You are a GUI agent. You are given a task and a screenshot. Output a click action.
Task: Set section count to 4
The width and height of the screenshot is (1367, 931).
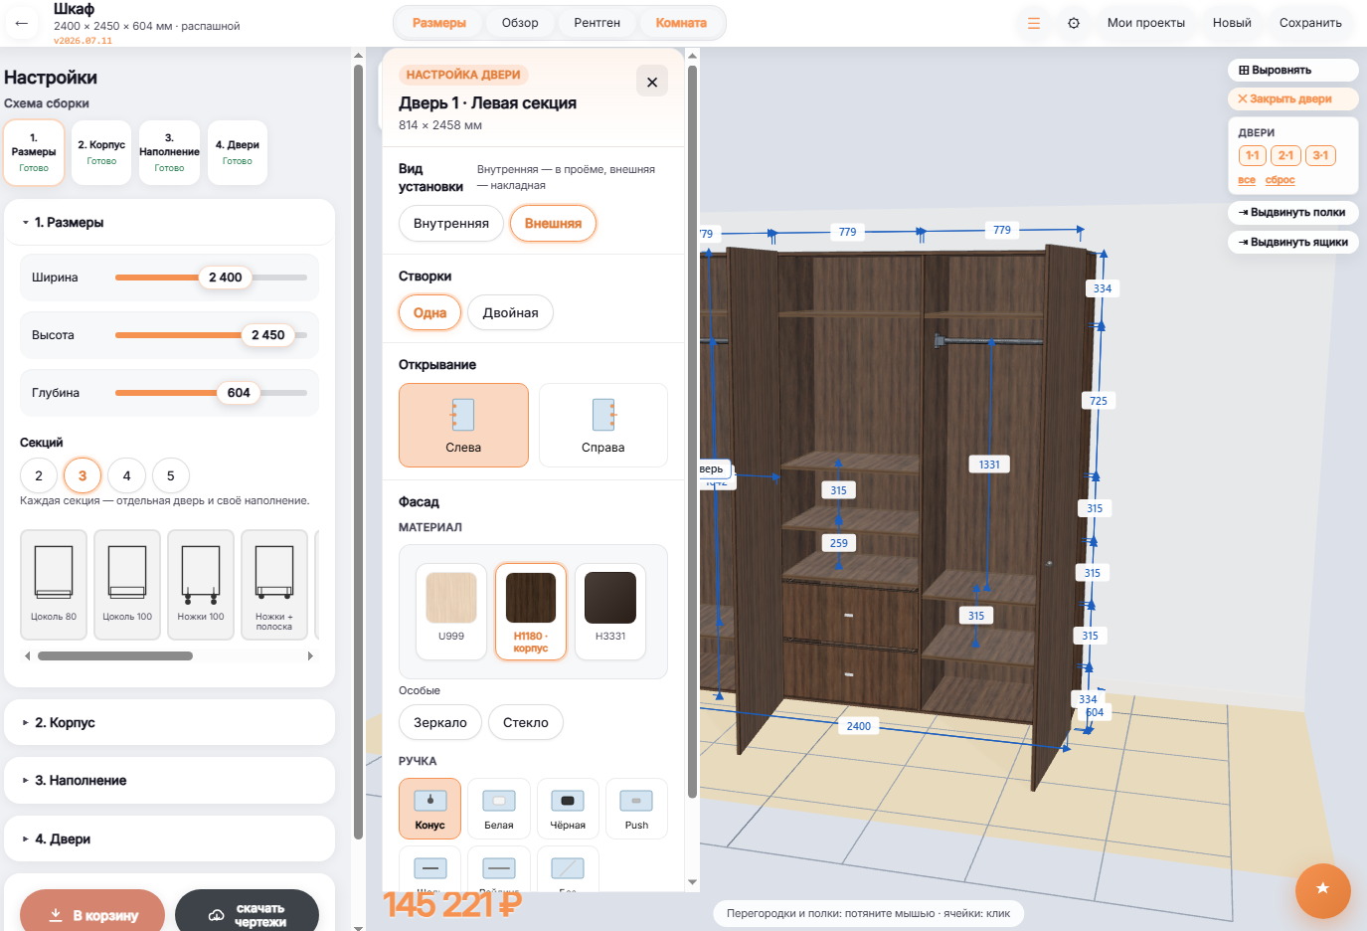126,475
